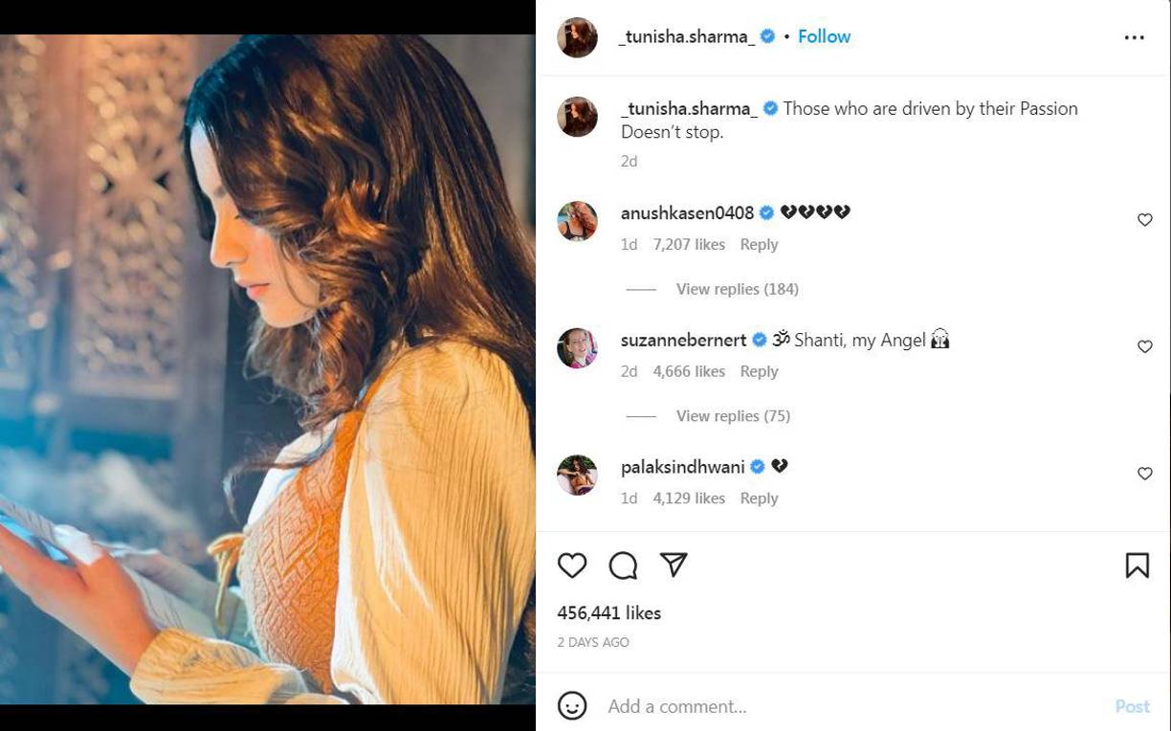The image size is (1171, 731).
Task: Save the post with the bookmark icon
Action: click(x=1138, y=565)
